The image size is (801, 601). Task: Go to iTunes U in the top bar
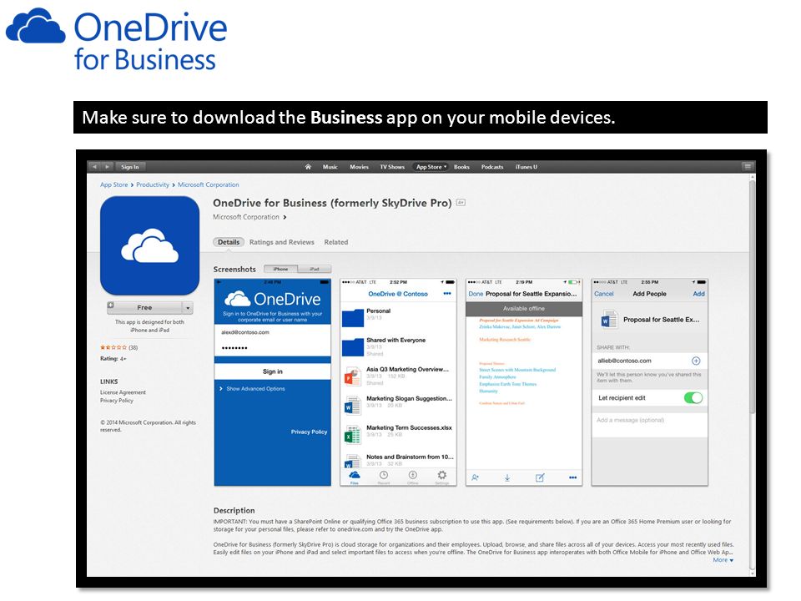coord(526,167)
